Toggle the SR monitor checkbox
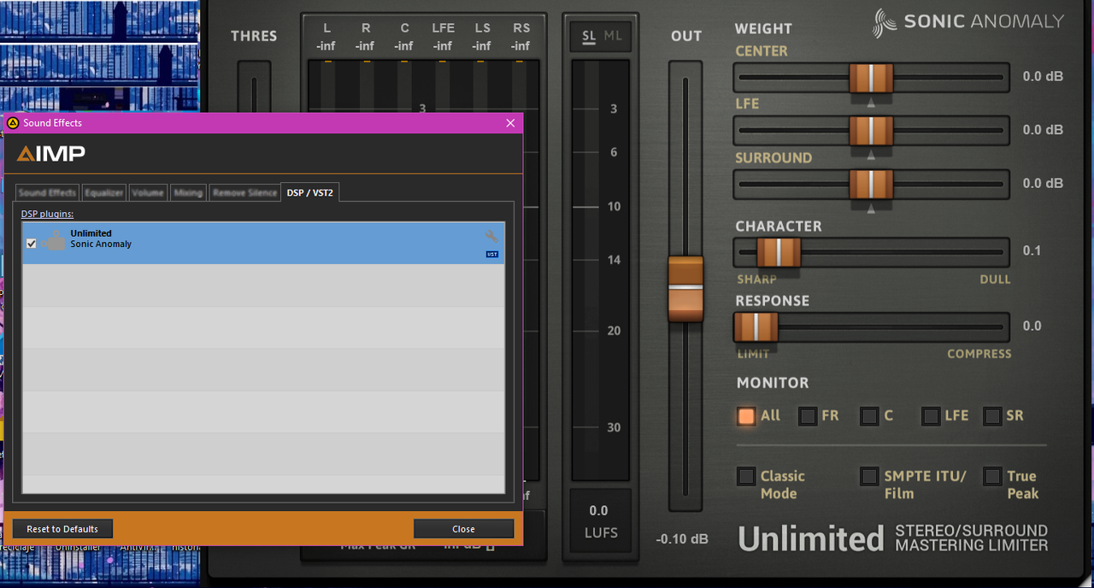Screen dimensions: 1094x588 pyautogui.click(x=992, y=416)
